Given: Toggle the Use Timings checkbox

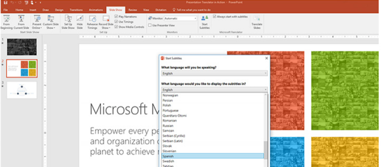Looking at the screenshot, I should [116, 21].
